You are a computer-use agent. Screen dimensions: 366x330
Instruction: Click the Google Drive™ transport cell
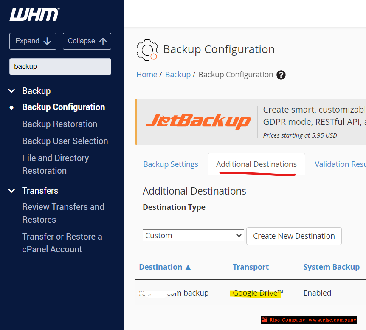pyautogui.click(x=258, y=293)
